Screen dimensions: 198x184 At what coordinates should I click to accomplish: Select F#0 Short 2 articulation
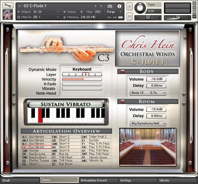(x=66, y=137)
